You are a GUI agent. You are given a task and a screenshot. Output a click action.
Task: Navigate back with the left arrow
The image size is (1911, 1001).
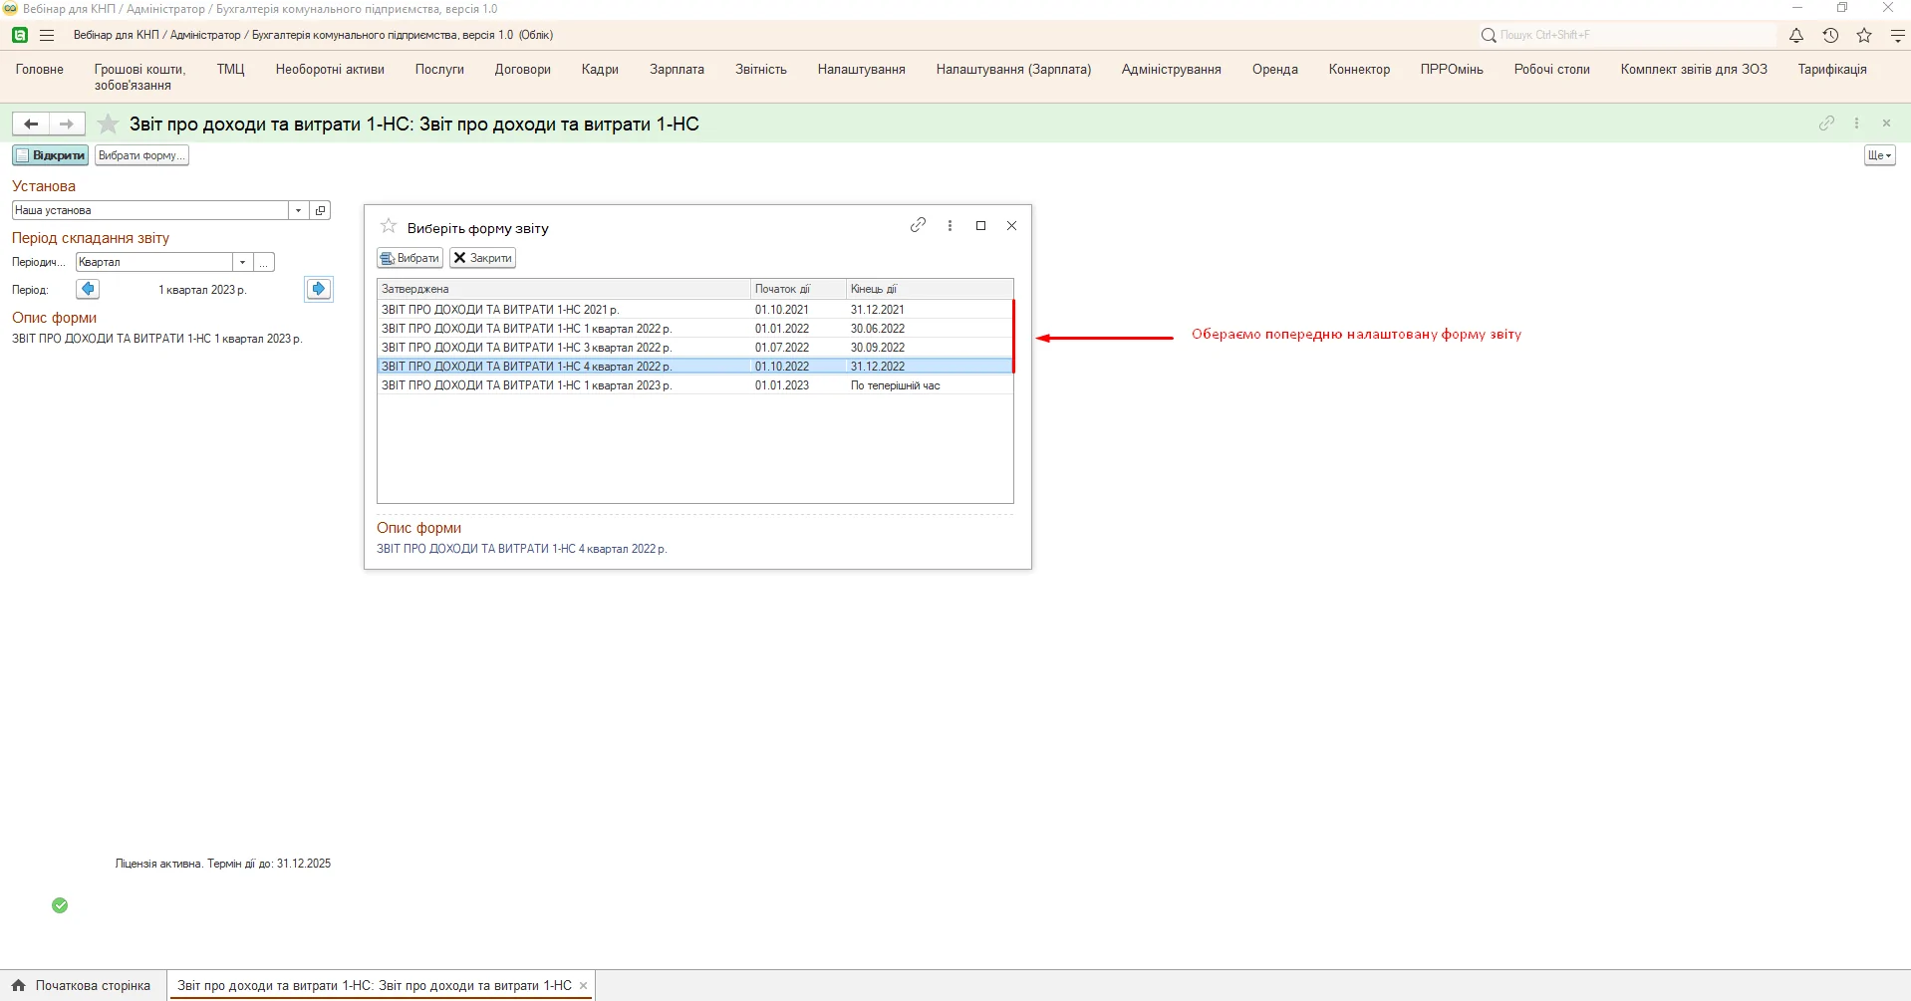[x=31, y=124]
